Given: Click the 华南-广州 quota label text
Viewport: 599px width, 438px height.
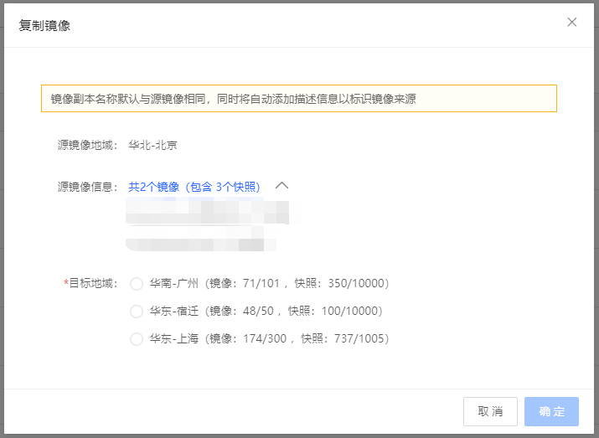Looking at the screenshot, I should tap(269, 283).
